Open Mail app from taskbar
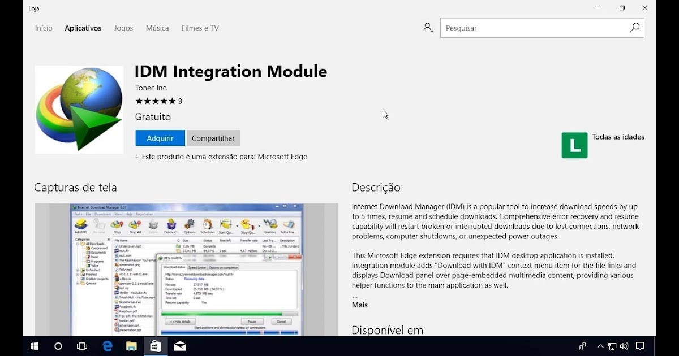This screenshot has height=356, width=679. pos(180,346)
